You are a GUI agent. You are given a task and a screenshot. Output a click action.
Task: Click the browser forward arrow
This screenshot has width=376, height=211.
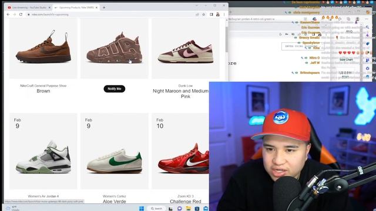click(x=14, y=15)
